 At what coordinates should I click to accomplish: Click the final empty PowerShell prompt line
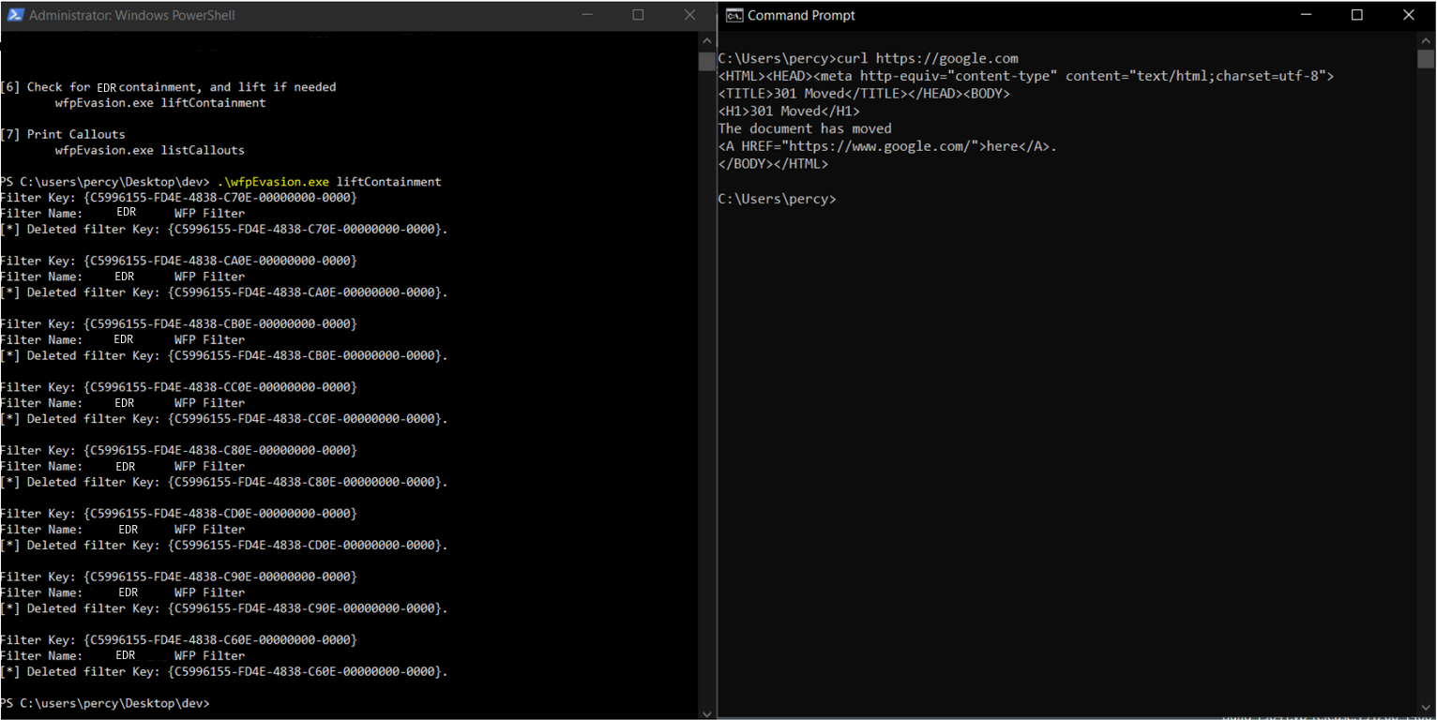pos(105,703)
